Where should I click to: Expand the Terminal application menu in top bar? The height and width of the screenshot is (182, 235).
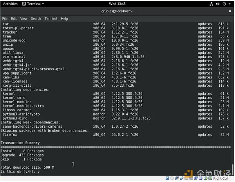(x=33, y=4)
